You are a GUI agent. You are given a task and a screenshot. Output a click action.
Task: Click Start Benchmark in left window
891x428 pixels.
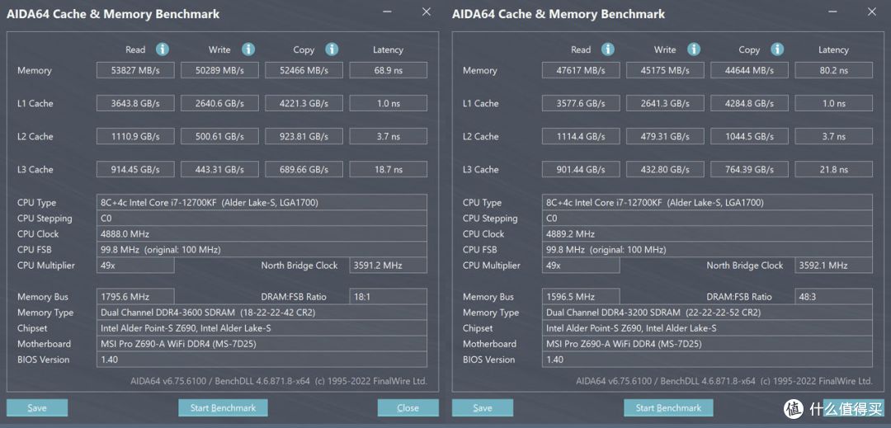point(223,407)
